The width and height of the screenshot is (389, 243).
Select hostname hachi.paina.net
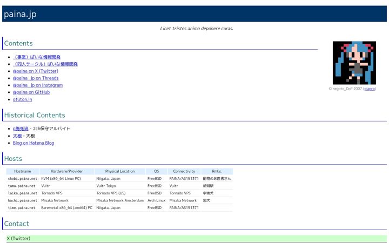[23, 200]
